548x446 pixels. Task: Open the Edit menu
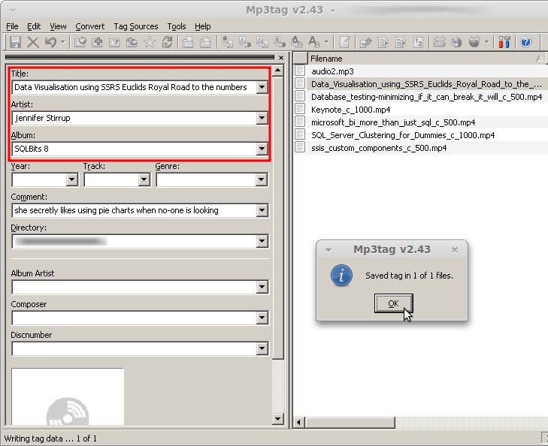[x=34, y=26]
